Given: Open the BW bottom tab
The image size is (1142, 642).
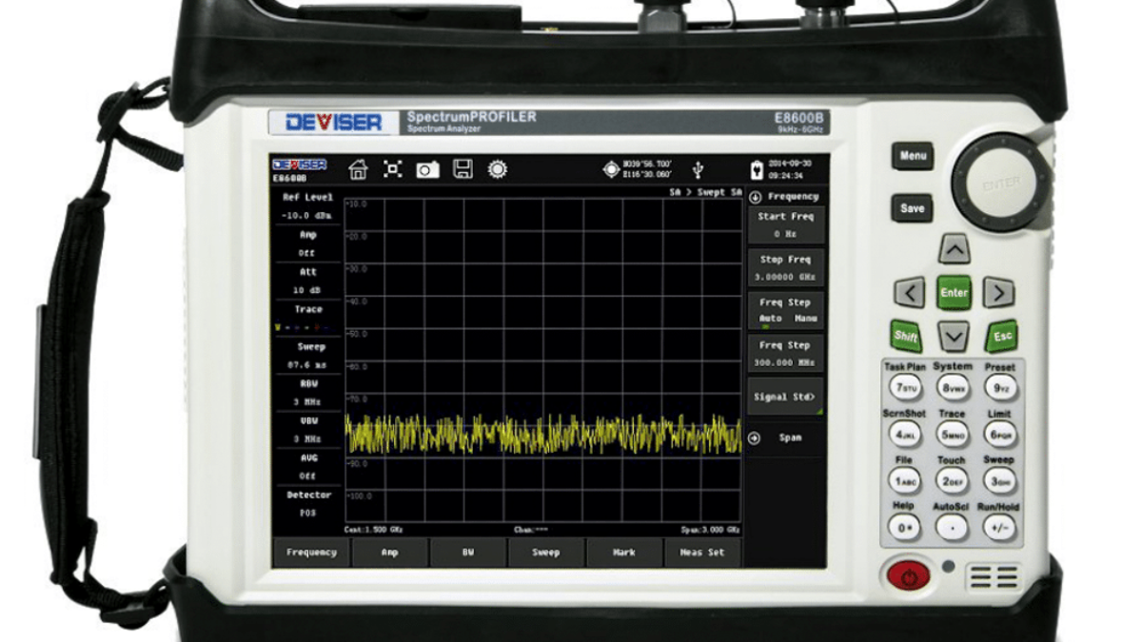Looking at the screenshot, I should (x=468, y=553).
